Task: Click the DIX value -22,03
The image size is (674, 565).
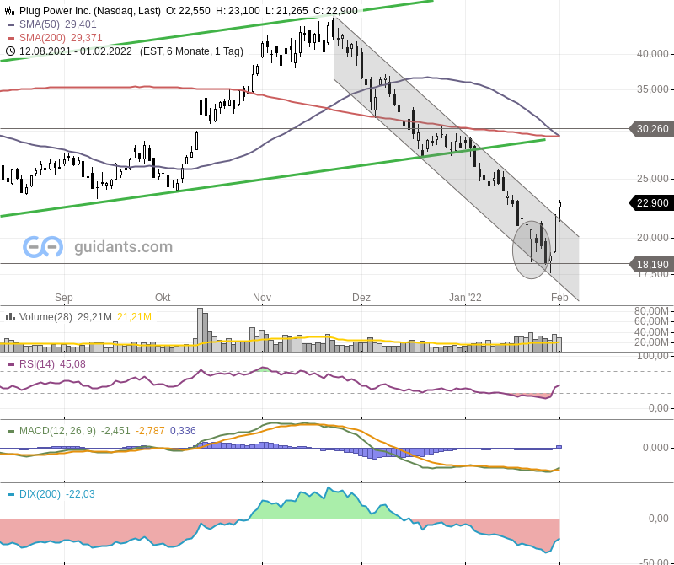Action: (80, 494)
